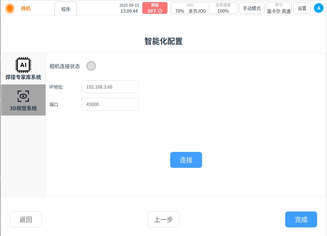Click the 完成 finish button
327x236 pixels.
[x=301, y=219]
